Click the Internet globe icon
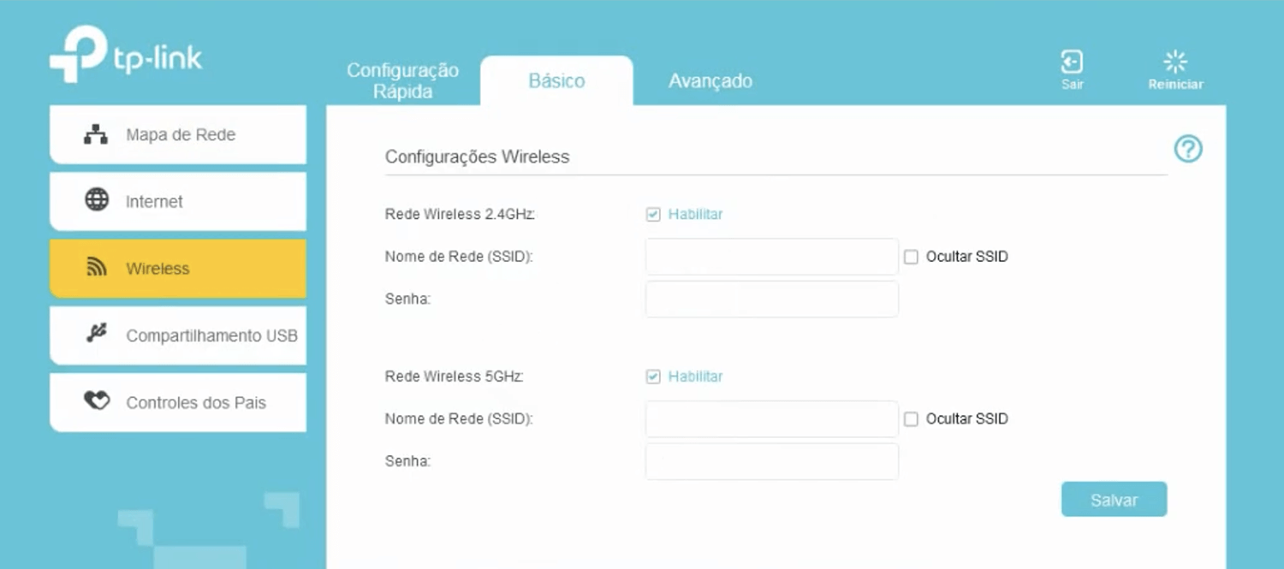This screenshot has height=569, width=1284. click(x=97, y=200)
